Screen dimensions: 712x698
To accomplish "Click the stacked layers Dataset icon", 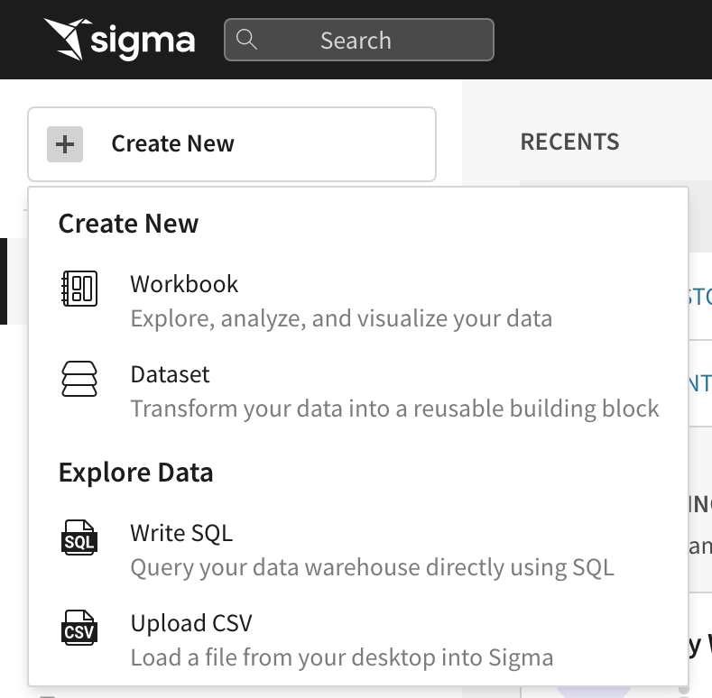I will coord(79,379).
